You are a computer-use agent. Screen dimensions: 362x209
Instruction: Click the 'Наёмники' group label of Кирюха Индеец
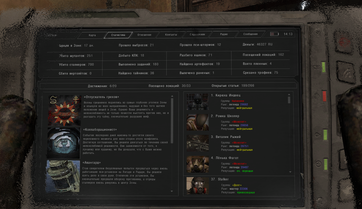238,101
